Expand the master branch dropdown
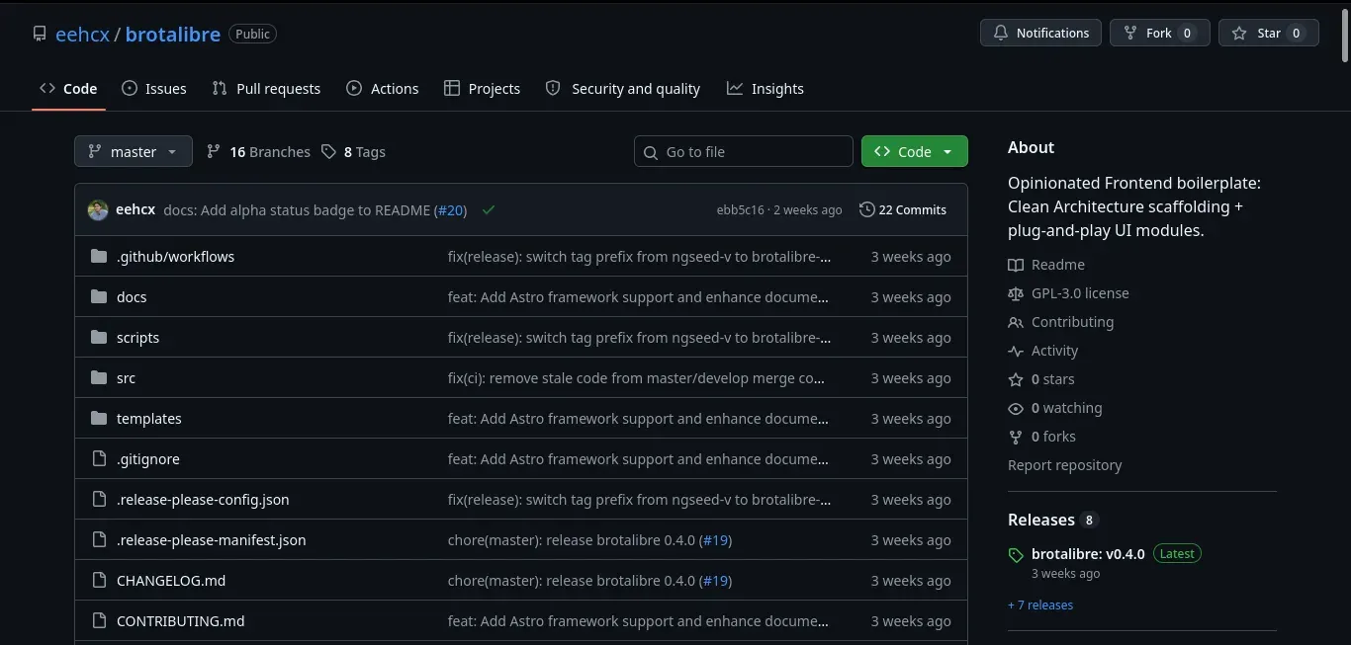 tap(134, 151)
